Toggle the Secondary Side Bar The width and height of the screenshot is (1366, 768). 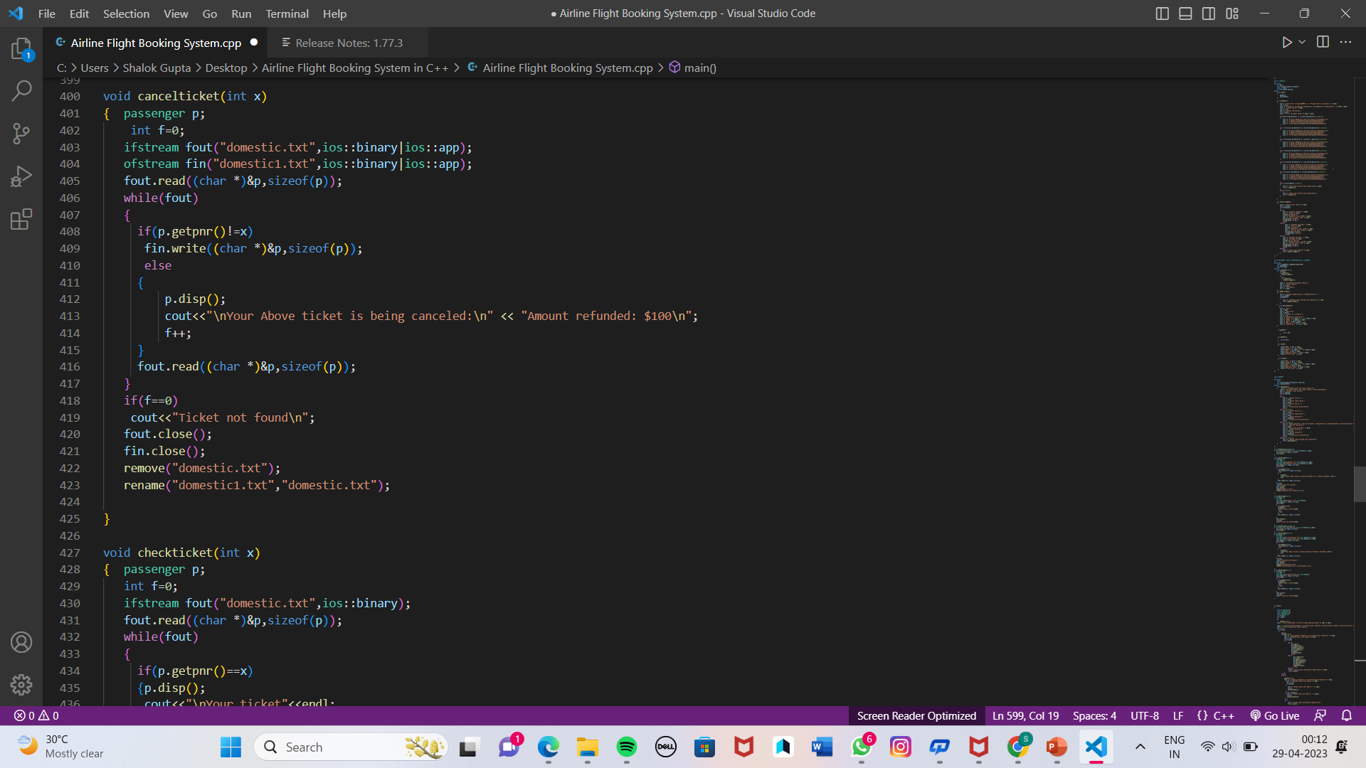click(x=1208, y=13)
